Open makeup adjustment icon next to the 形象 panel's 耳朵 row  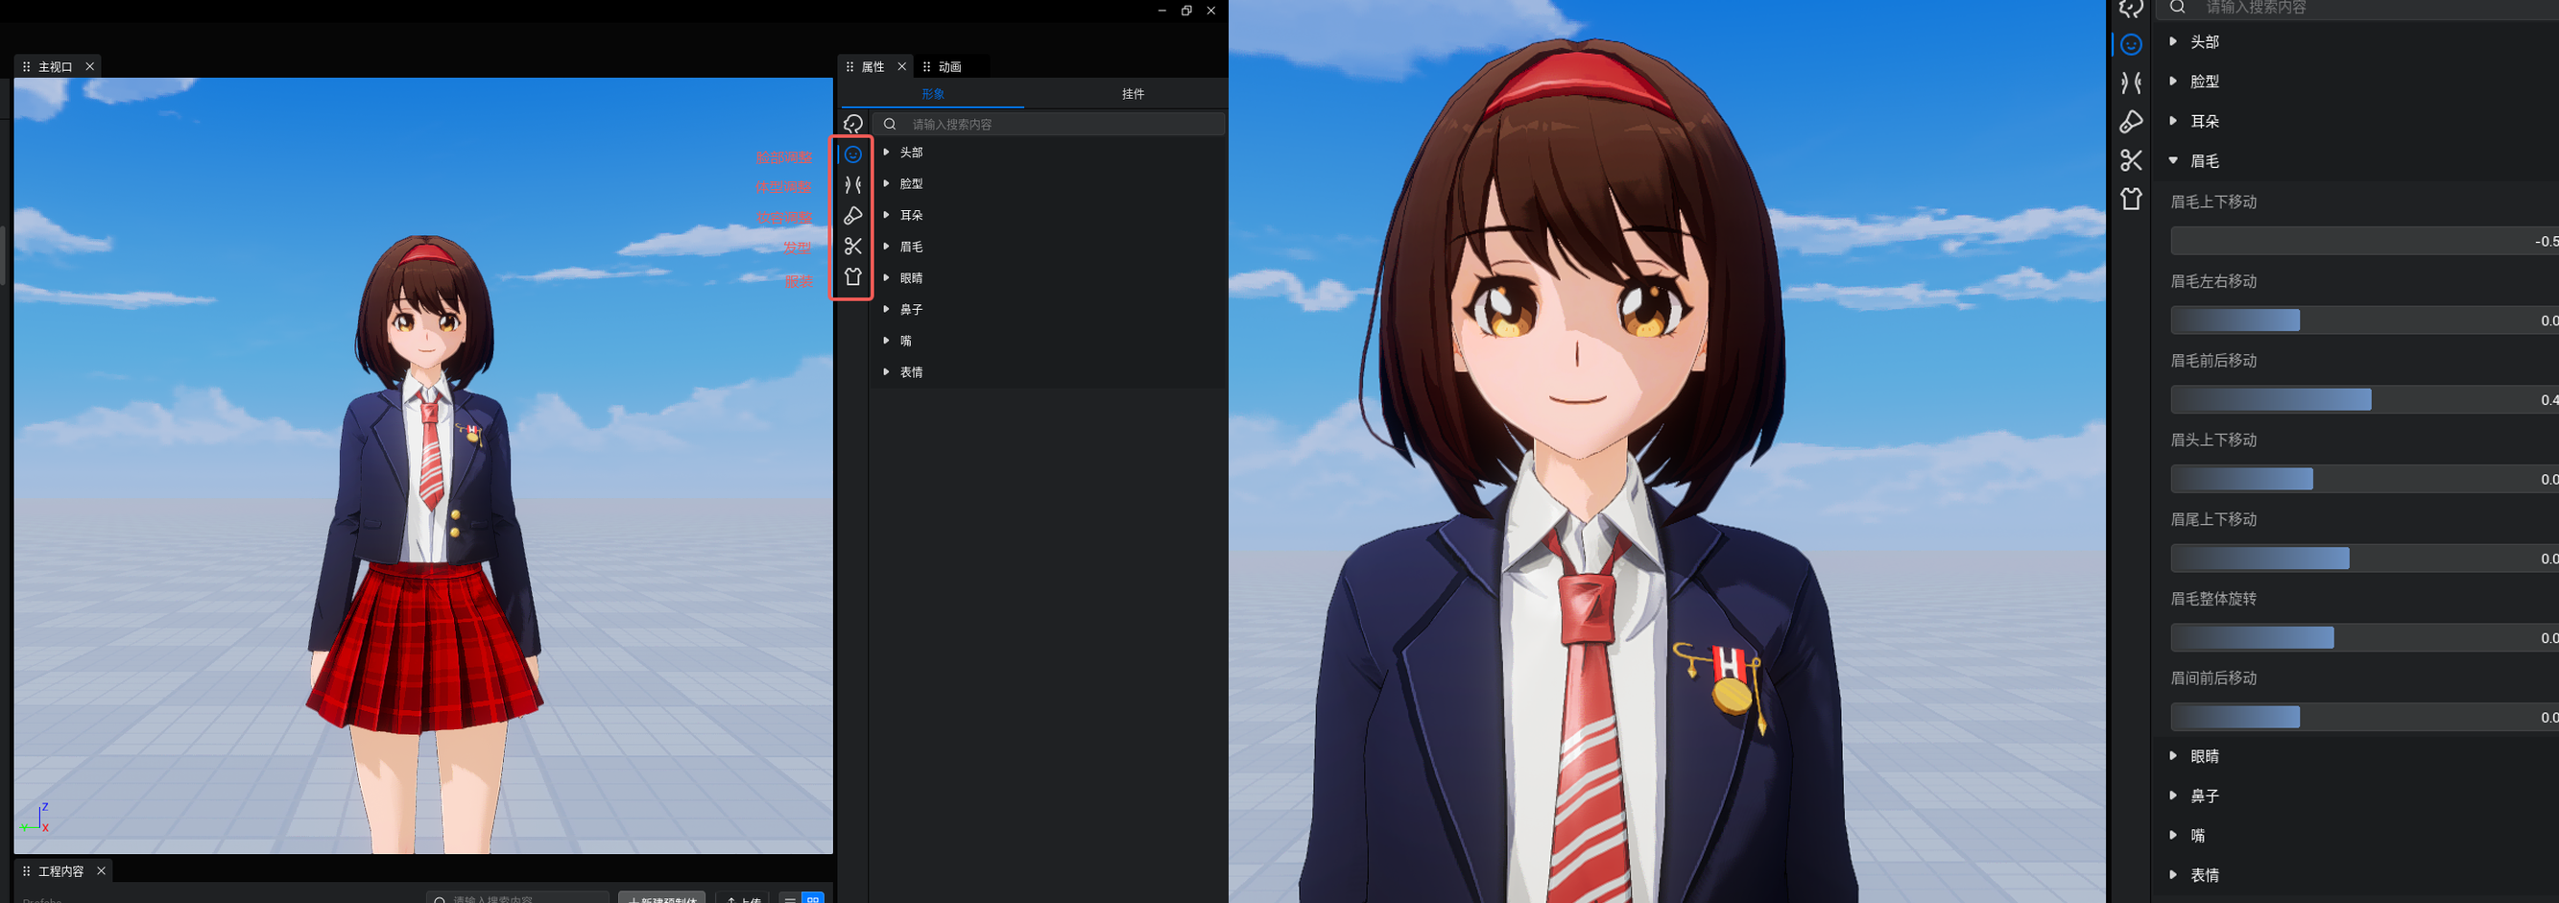[852, 216]
